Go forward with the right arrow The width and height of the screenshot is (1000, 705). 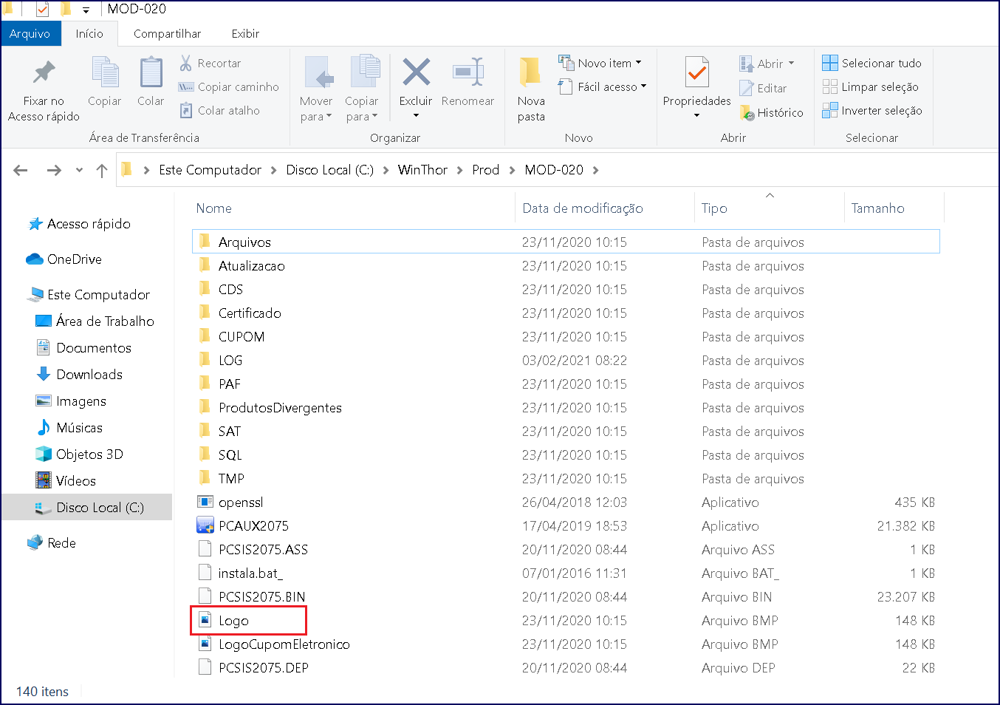click(x=54, y=171)
